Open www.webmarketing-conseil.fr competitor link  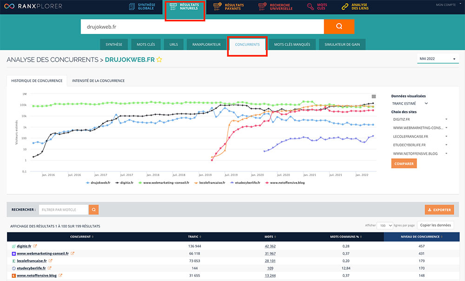[43, 254]
